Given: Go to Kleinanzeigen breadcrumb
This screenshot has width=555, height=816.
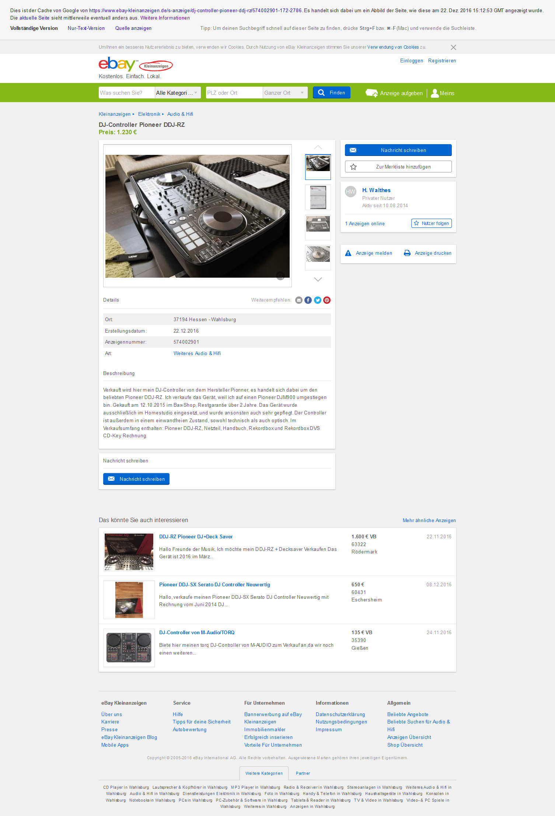Looking at the screenshot, I should [x=115, y=114].
